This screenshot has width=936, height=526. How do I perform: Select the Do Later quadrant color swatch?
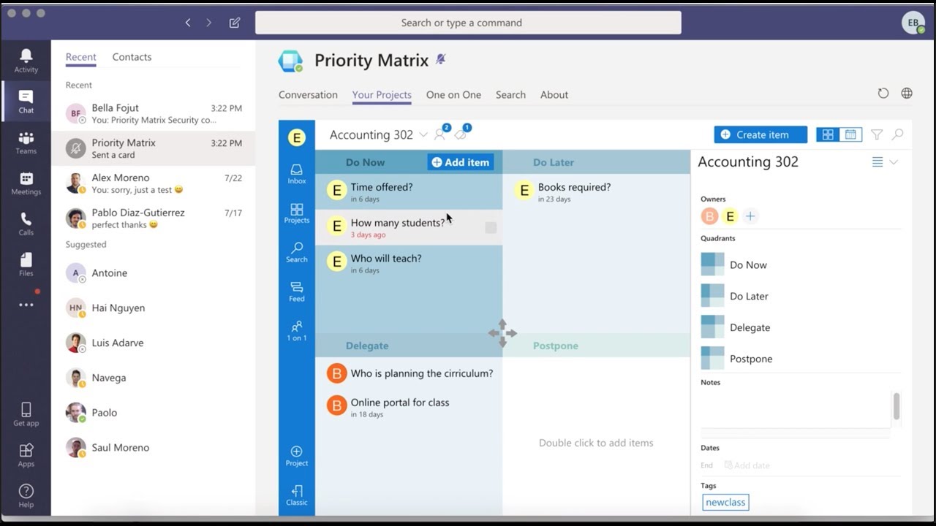tap(712, 296)
